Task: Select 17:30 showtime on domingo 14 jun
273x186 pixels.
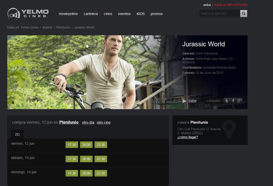Action: pos(72,173)
